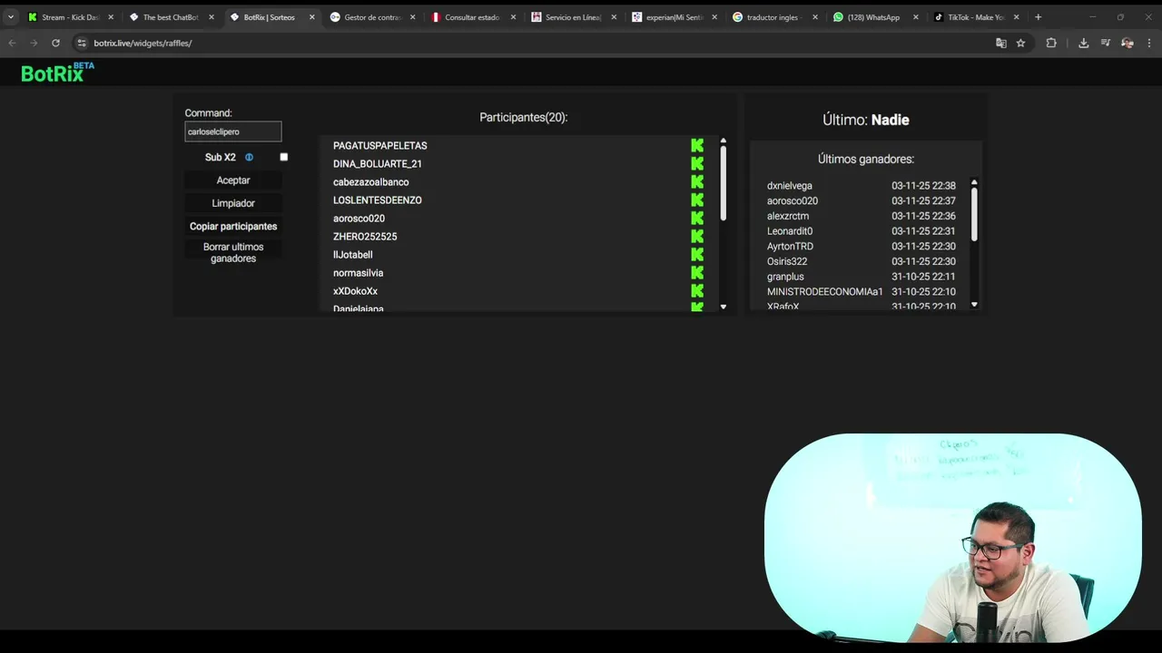
Task: Open a new browser tab with plus
Action: click(x=1038, y=17)
